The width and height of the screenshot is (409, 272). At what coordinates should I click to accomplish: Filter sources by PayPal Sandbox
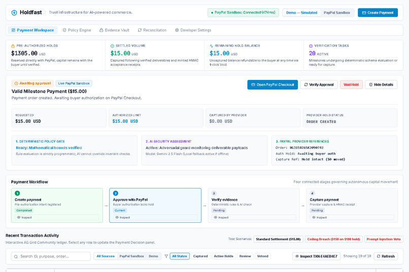[x=131, y=256]
